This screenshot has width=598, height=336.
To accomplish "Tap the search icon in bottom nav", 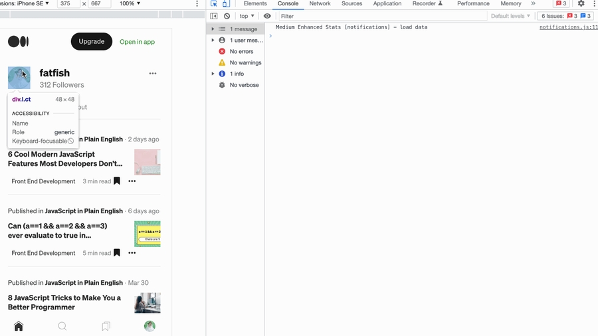I will pos(62,326).
